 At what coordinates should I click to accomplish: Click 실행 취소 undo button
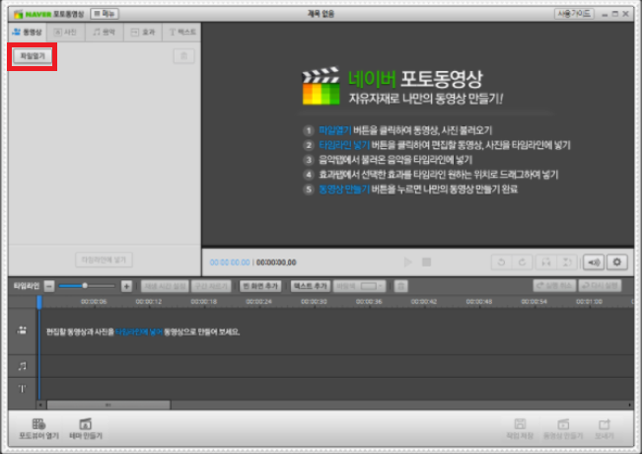[x=554, y=285]
